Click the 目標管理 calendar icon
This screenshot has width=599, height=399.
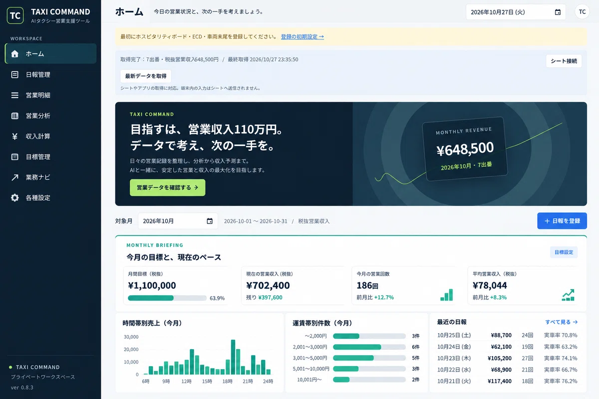[15, 157]
